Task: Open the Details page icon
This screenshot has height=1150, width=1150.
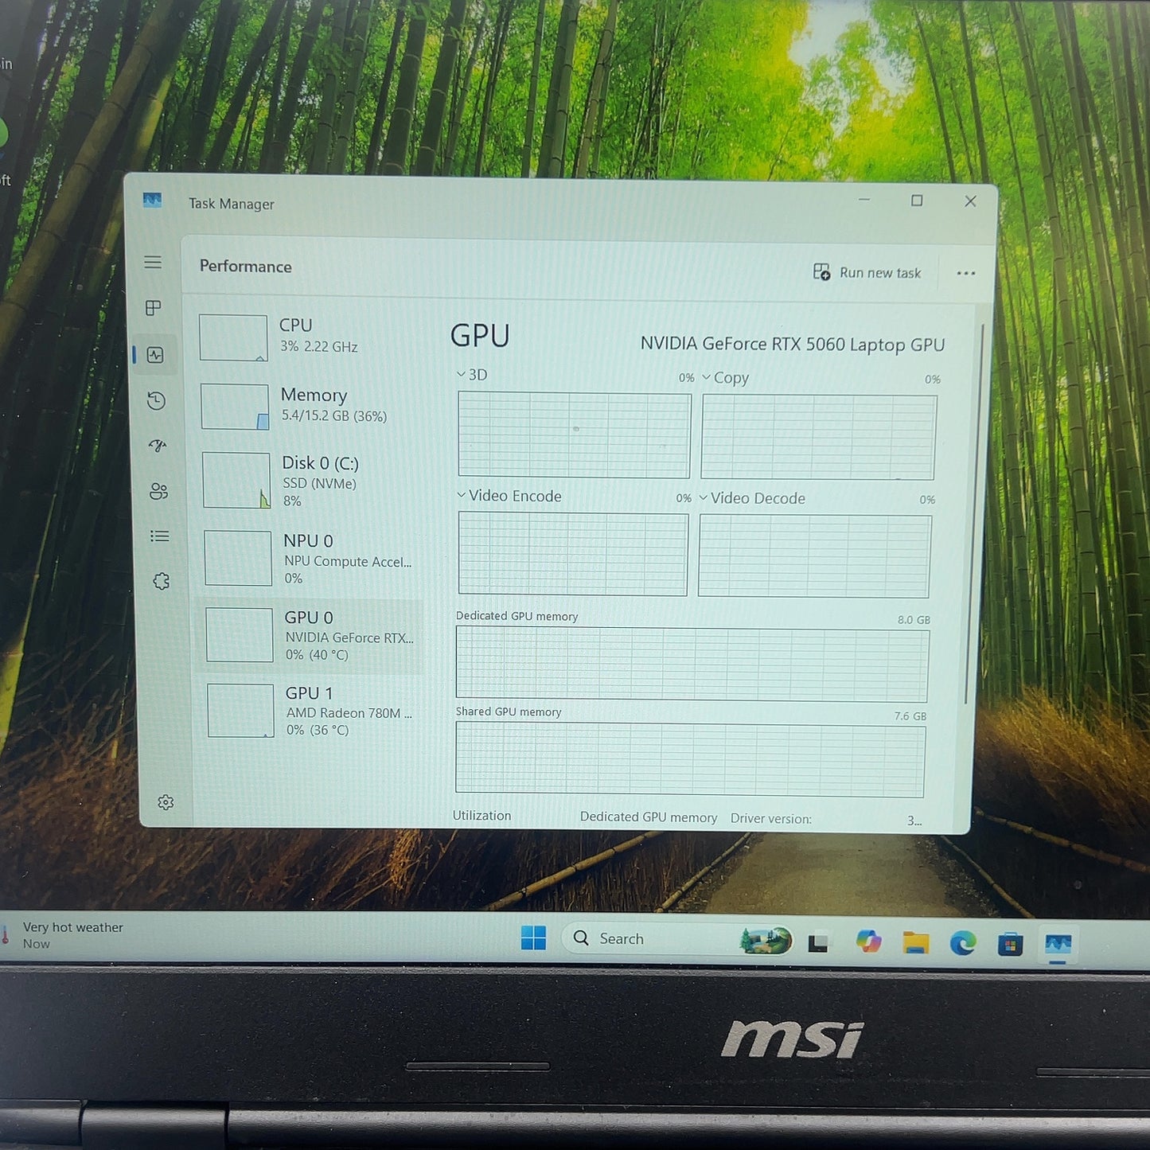Action: point(159,536)
